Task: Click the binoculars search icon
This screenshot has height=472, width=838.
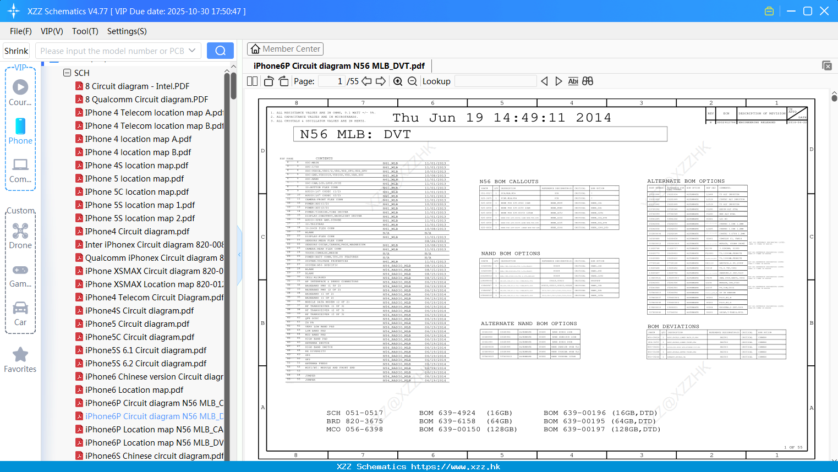Action: click(588, 81)
